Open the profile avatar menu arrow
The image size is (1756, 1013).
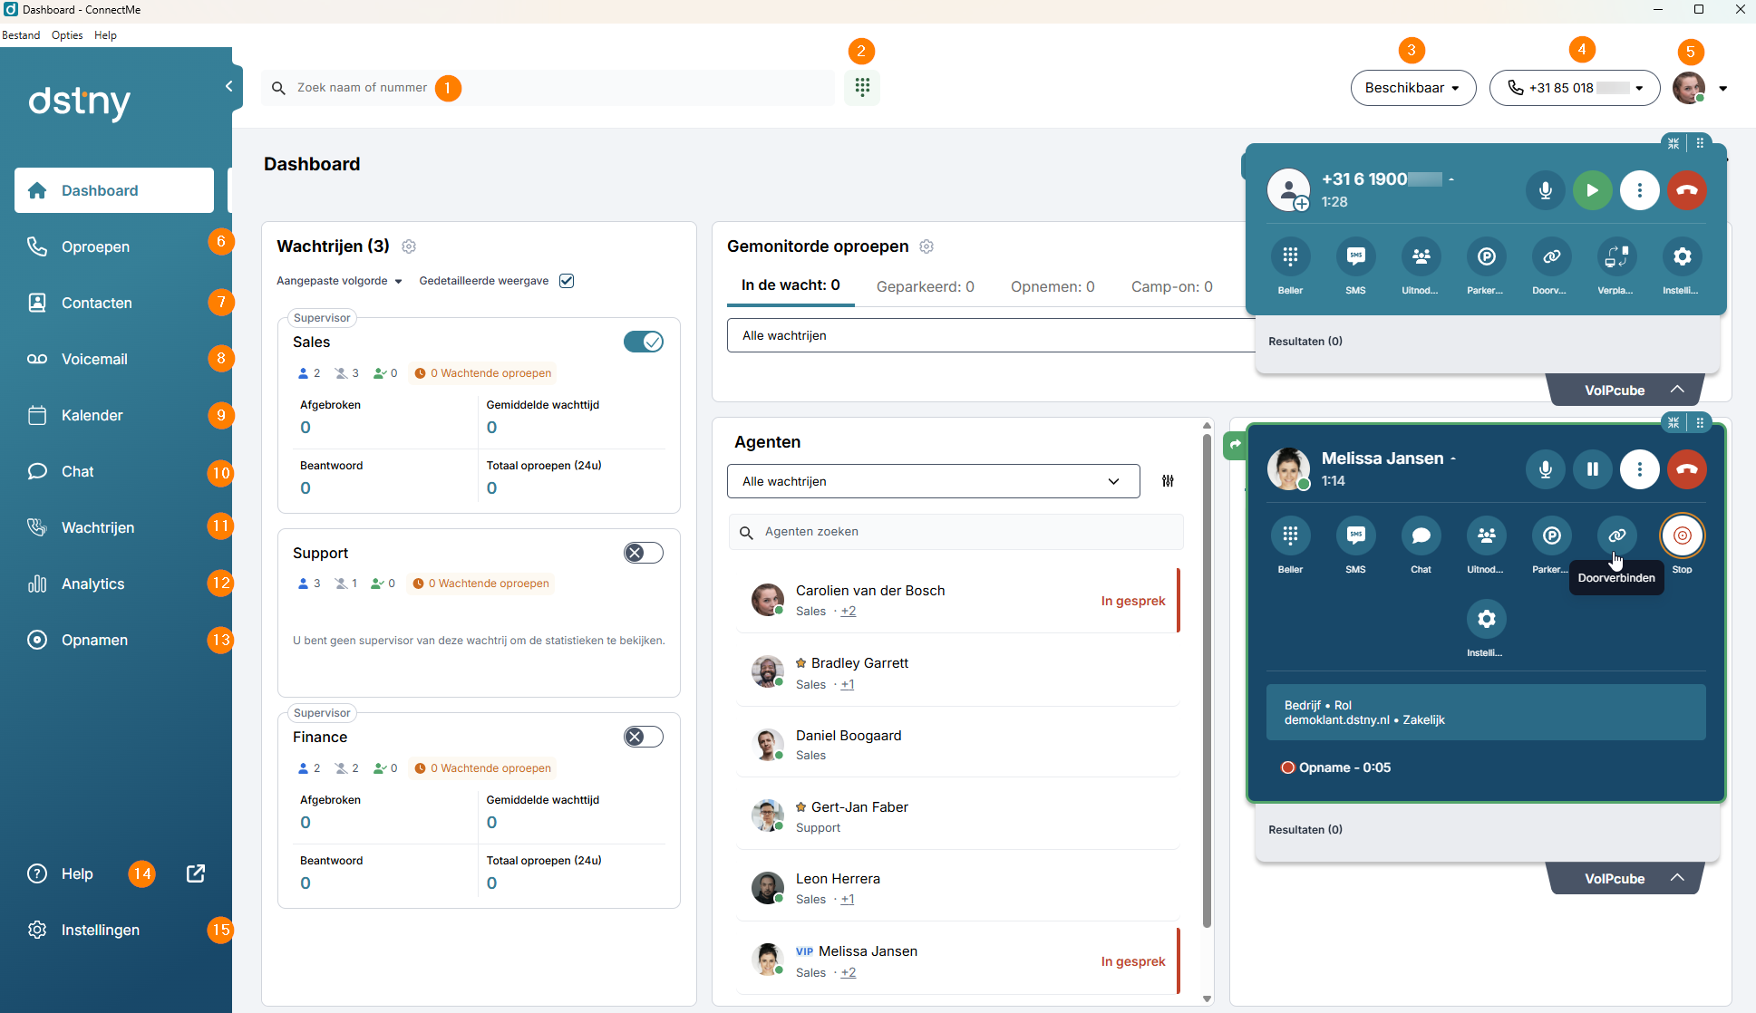[x=1722, y=88]
